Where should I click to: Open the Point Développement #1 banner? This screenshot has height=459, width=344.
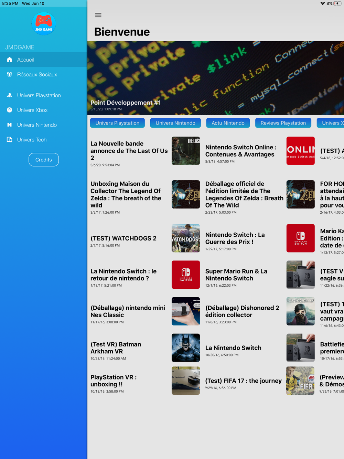click(216, 78)
